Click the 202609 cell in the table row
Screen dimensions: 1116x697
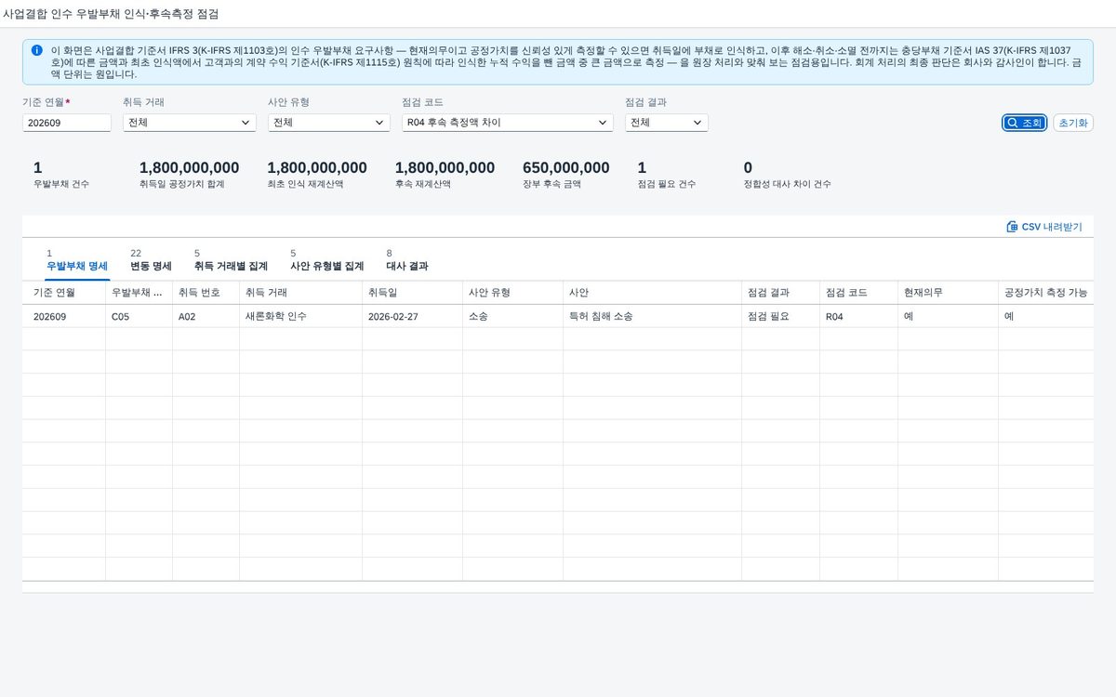pos(64,316)
